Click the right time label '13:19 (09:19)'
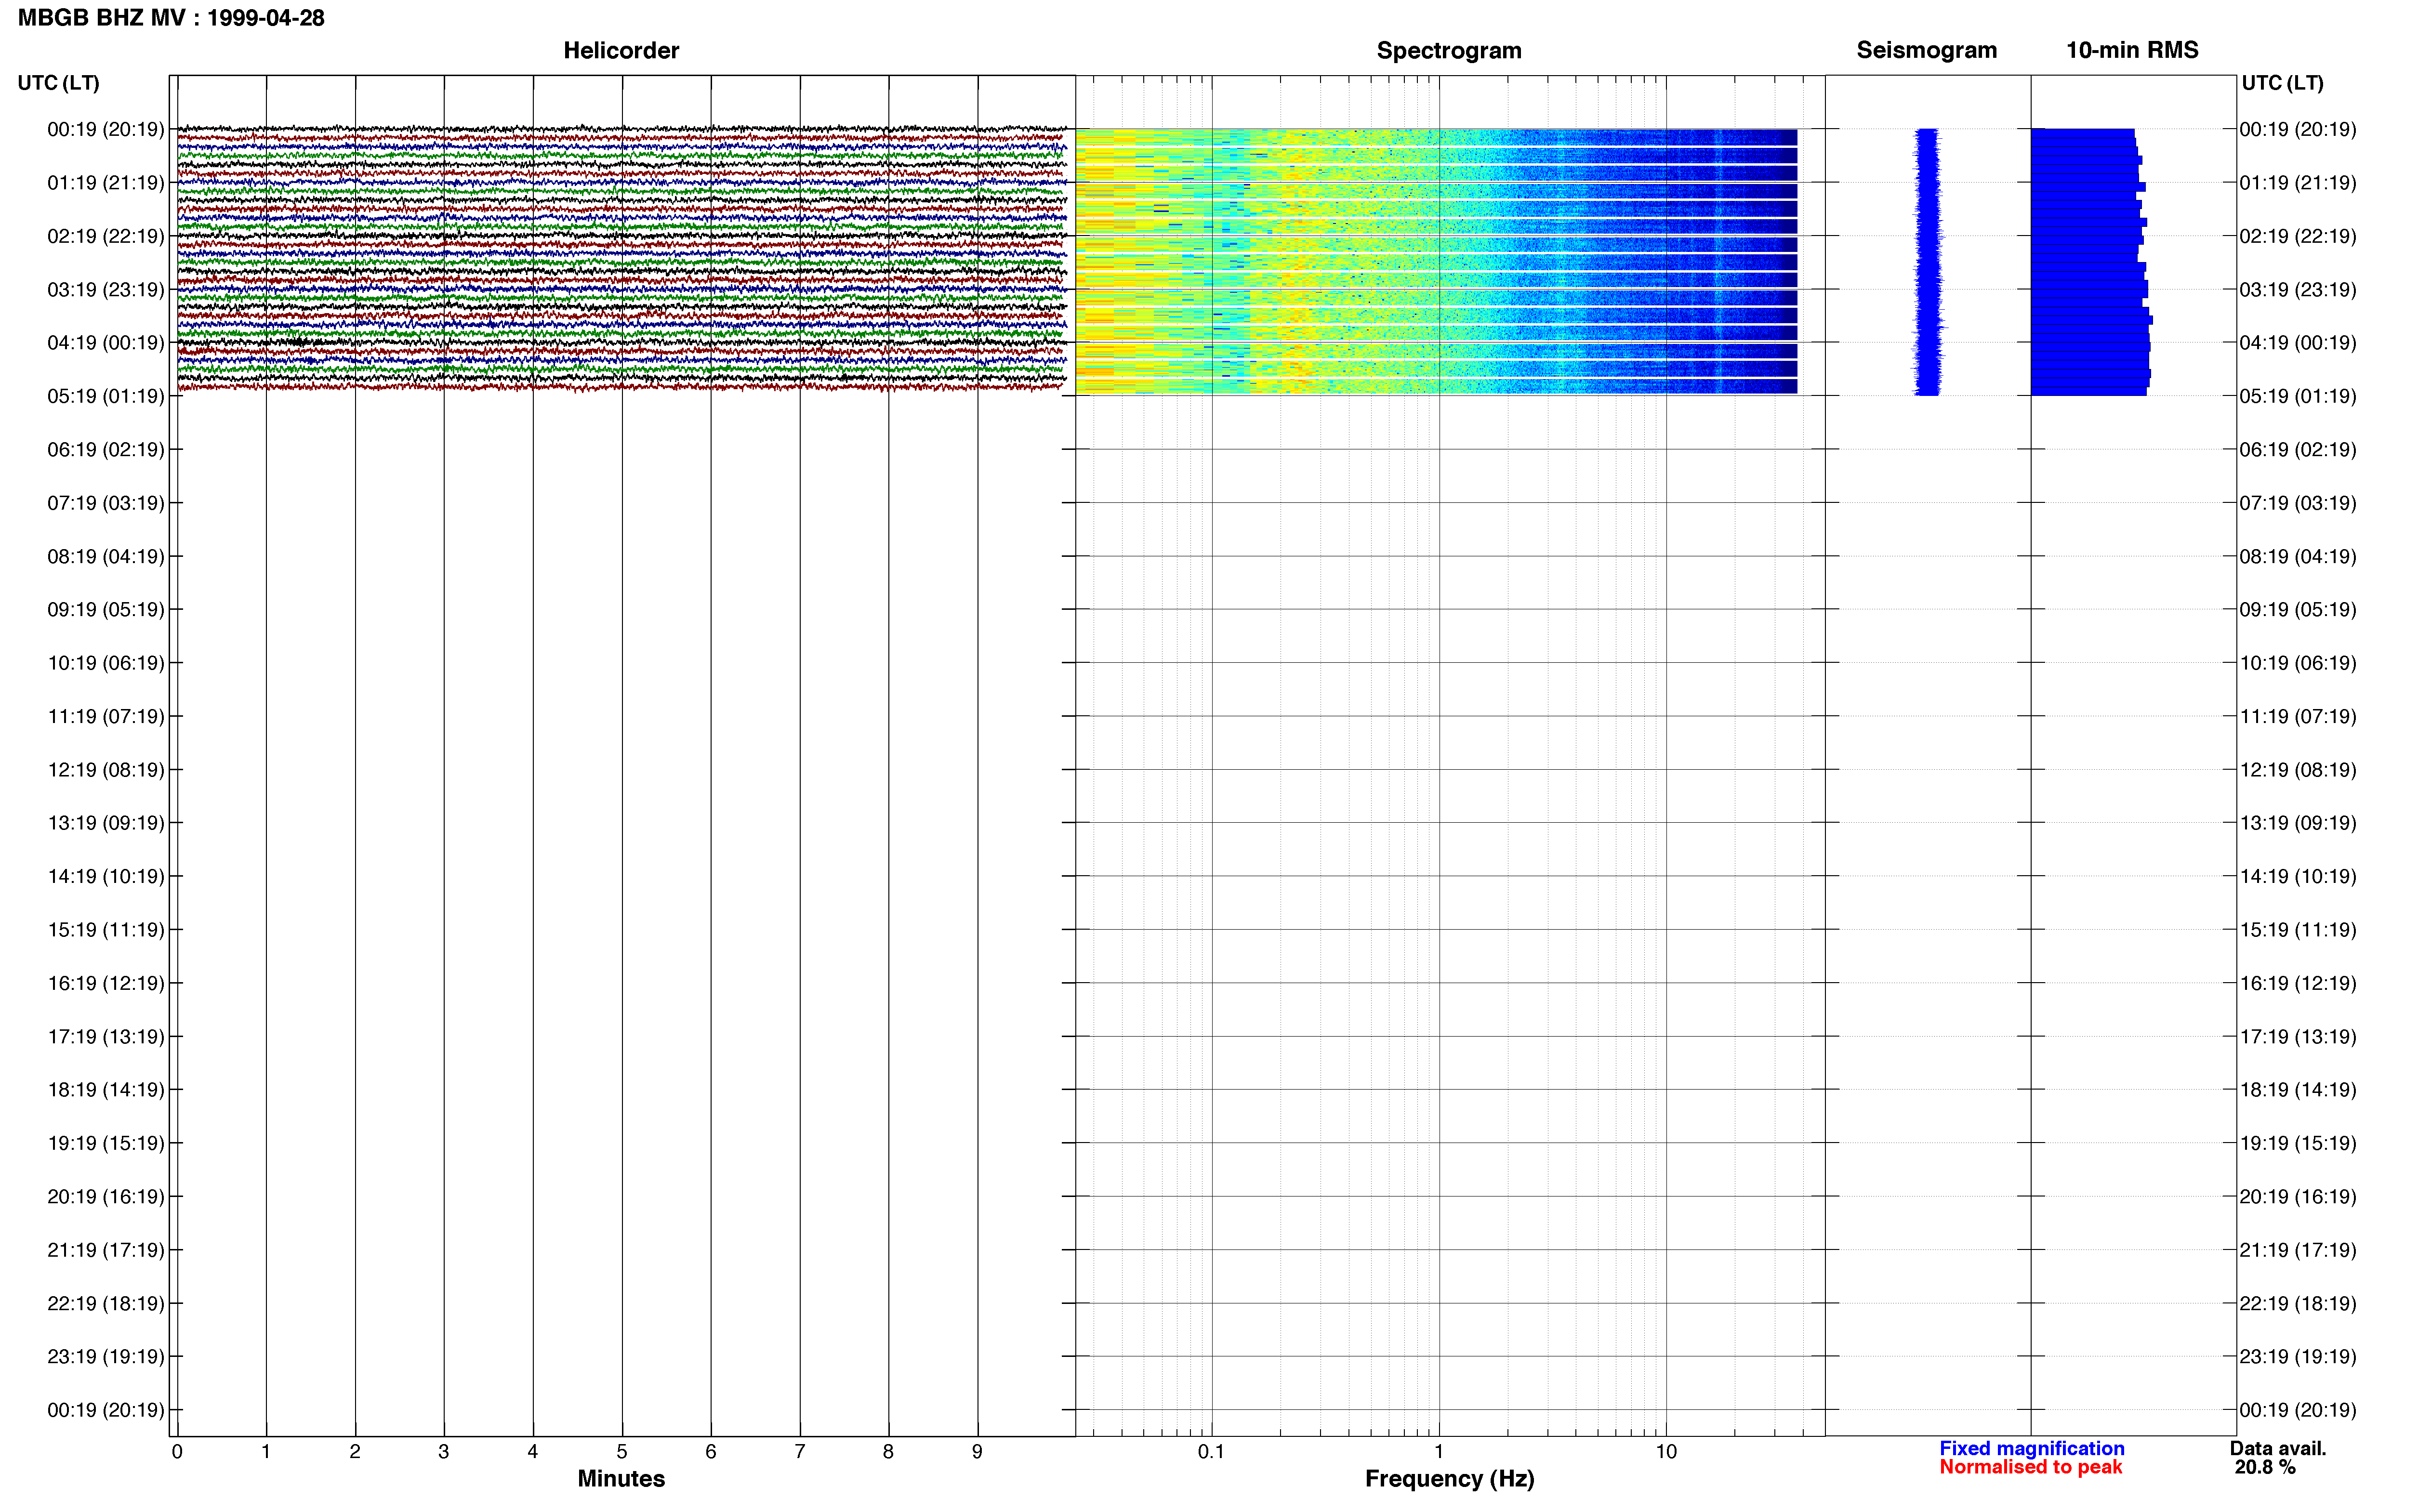2418x1512 pixels. pyautogui.click(x=2298, y=823)
